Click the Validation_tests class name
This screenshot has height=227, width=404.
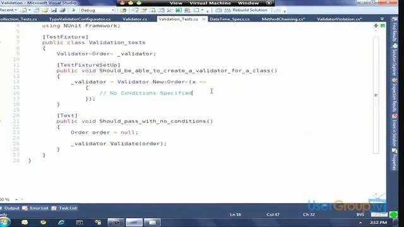pyautogui.click(x=117, y=42)
